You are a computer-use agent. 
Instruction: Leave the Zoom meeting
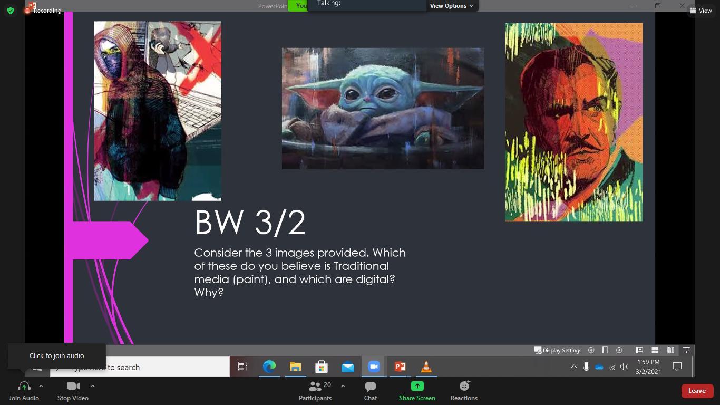[x=697, y=391]
